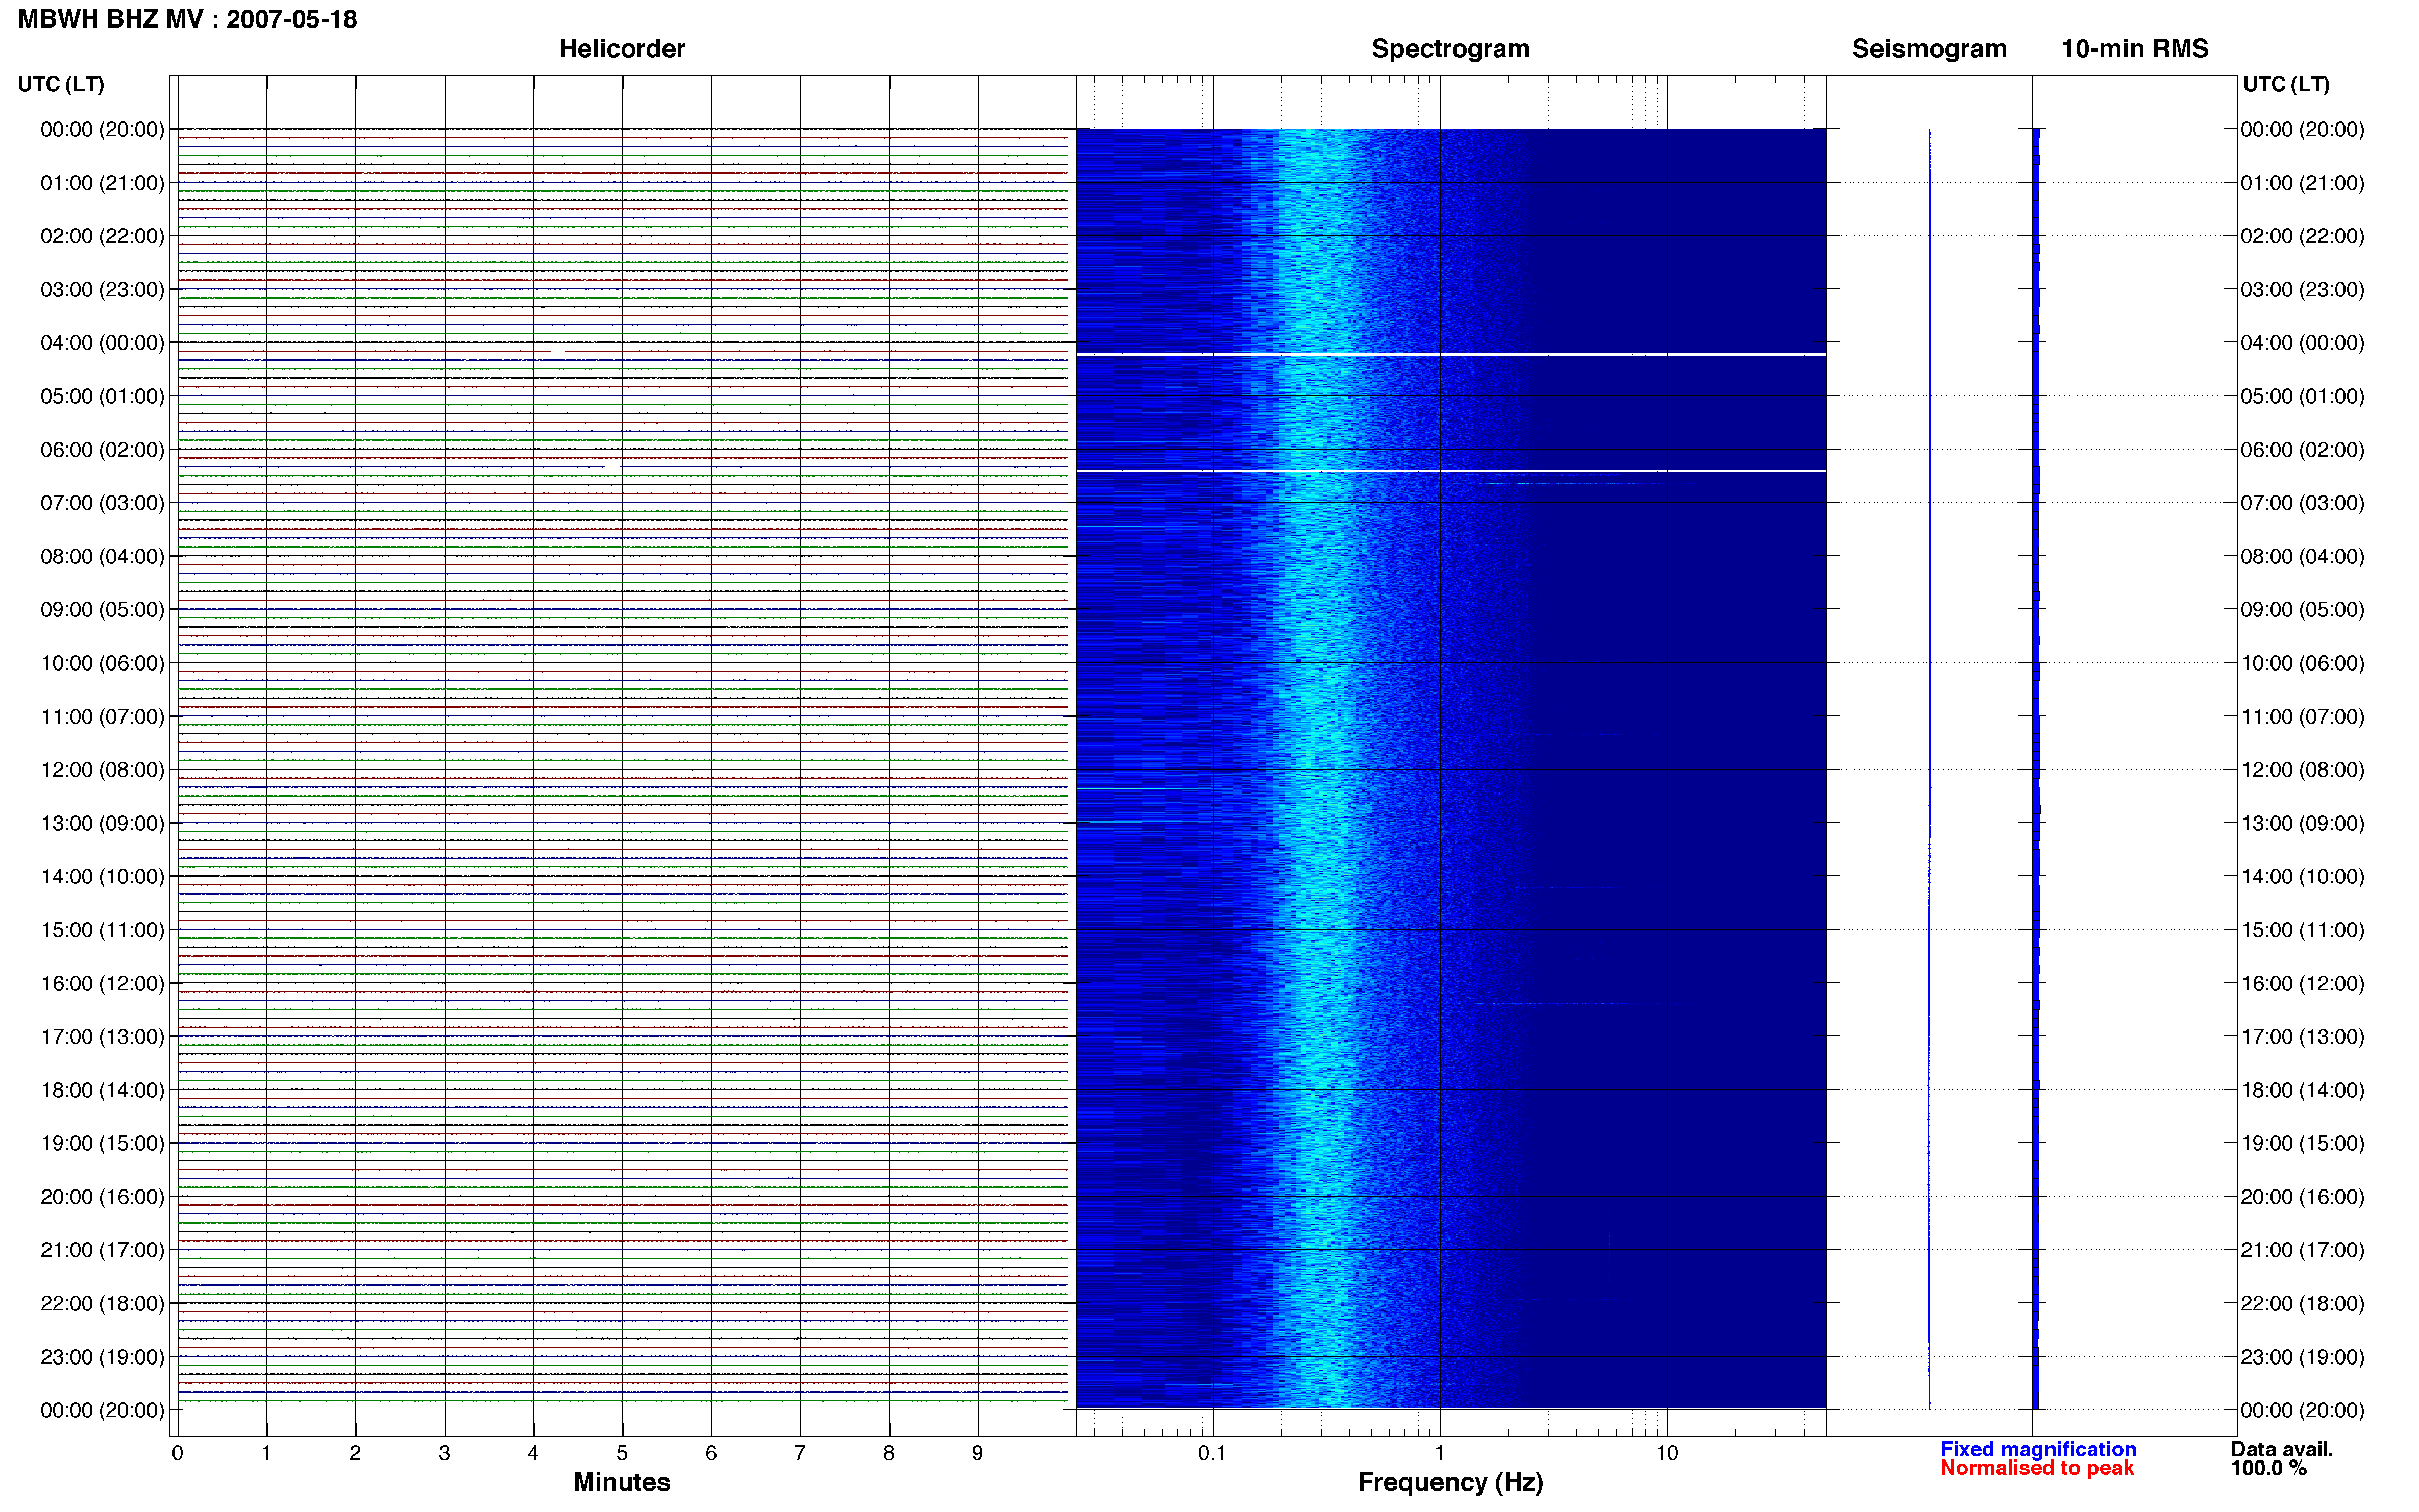
Task: Click the Normalised to peak legend text
Action: pos(2036,1468)
